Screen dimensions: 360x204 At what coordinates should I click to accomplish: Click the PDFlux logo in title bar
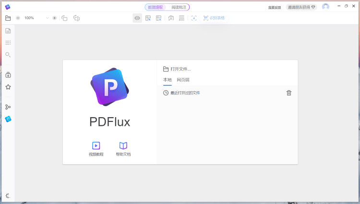8,7
